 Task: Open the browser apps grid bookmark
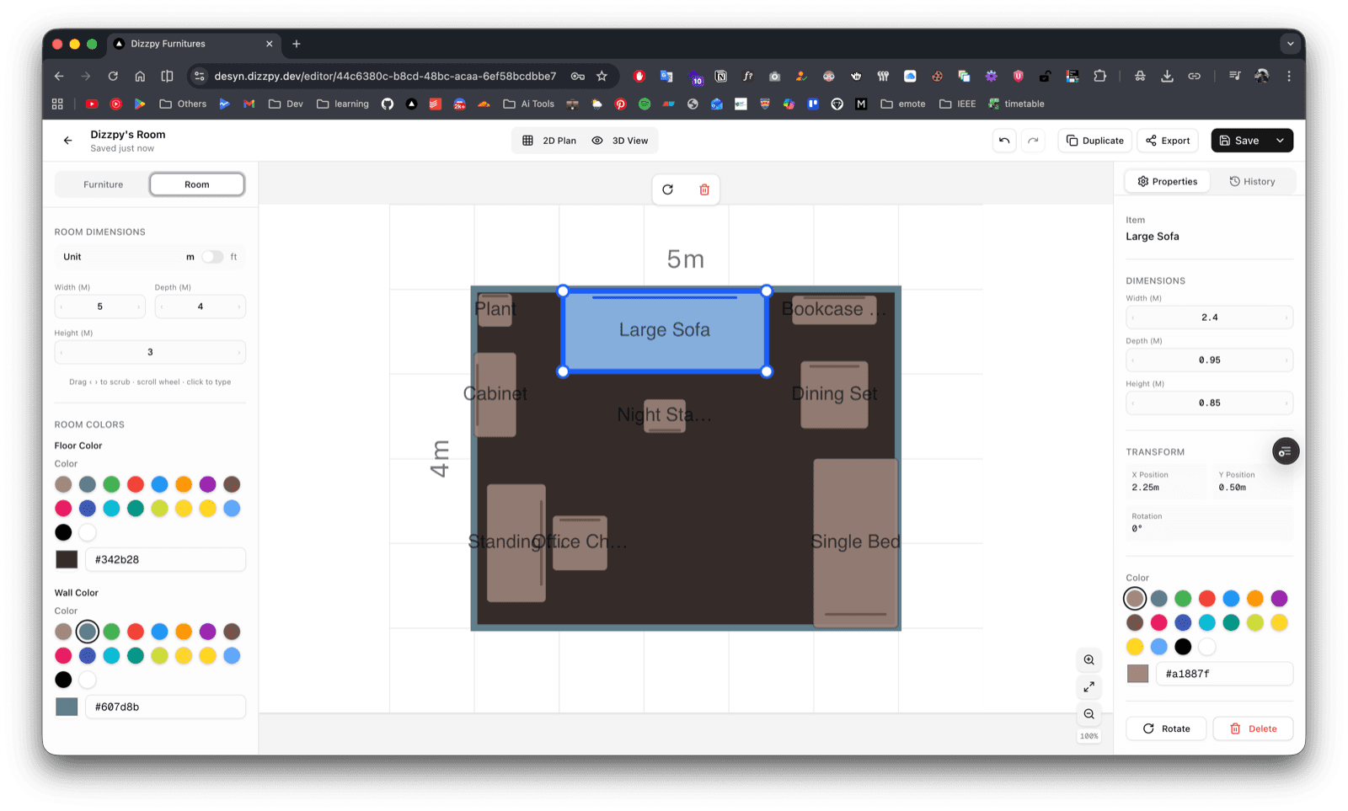point(57,104)
